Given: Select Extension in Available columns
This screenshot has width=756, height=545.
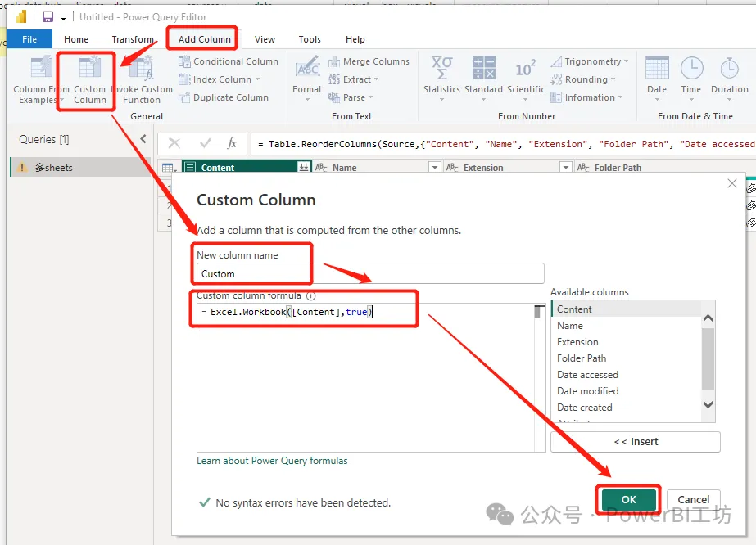Looking at the screenshot, I should pyautogui.click(x=627, y=342).
